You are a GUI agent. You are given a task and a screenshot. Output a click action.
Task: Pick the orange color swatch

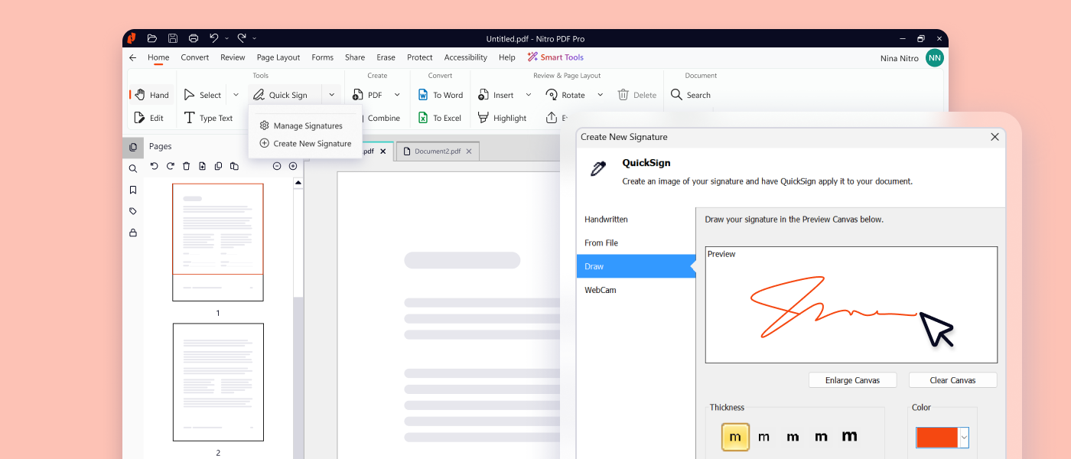937,438
